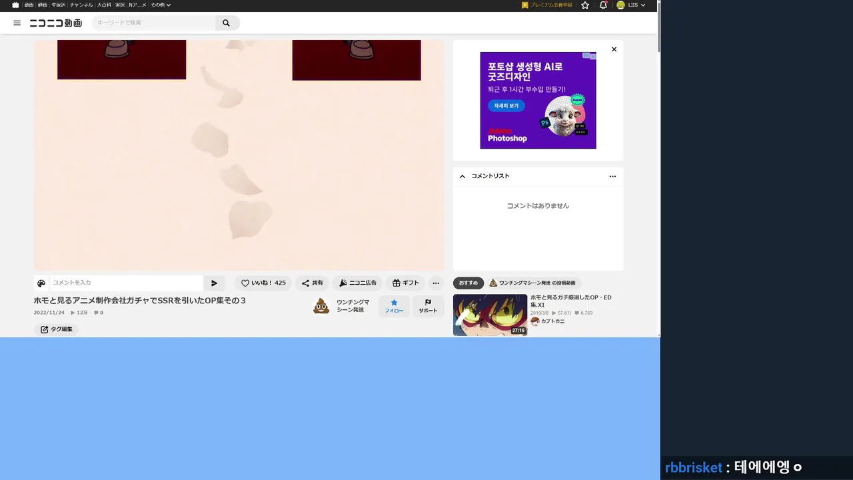Image resolution: width=853 pixels, height=480 pixels.
Task: Open favorites star icon in top bar
Action: click(585, 5)
